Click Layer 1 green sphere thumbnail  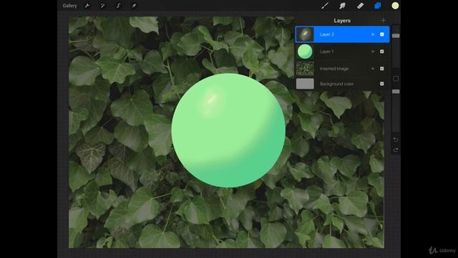tap(305, 52)
